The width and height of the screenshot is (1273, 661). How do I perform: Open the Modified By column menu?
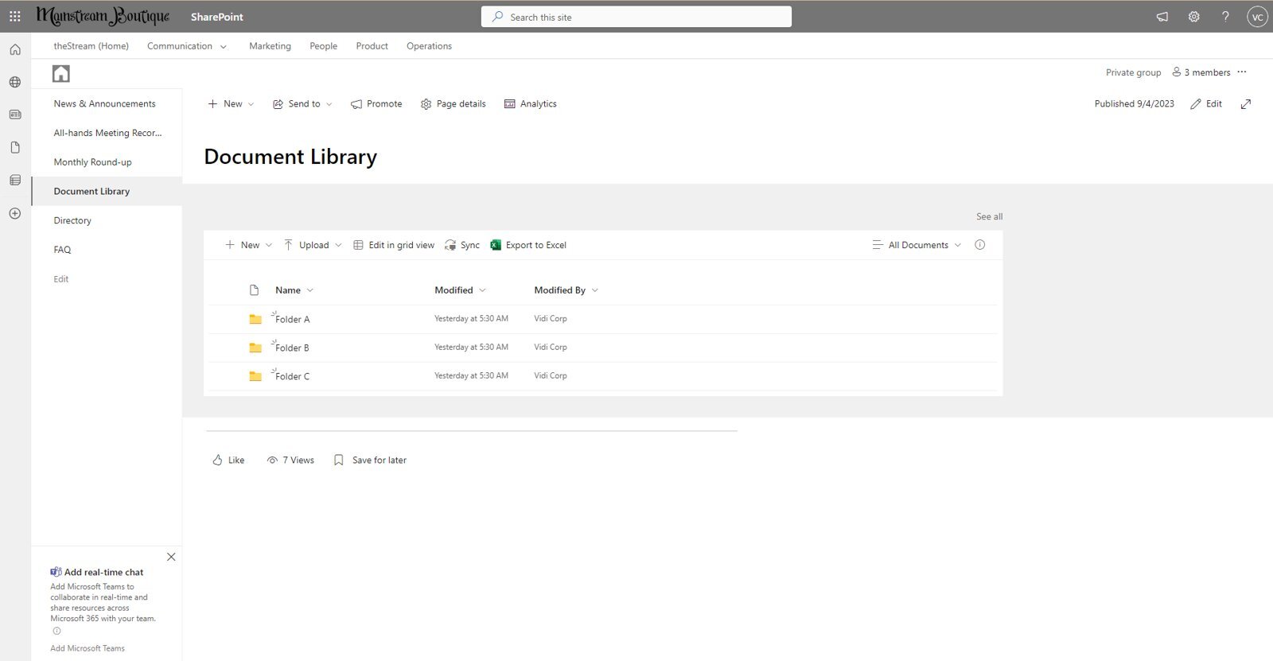566,290
